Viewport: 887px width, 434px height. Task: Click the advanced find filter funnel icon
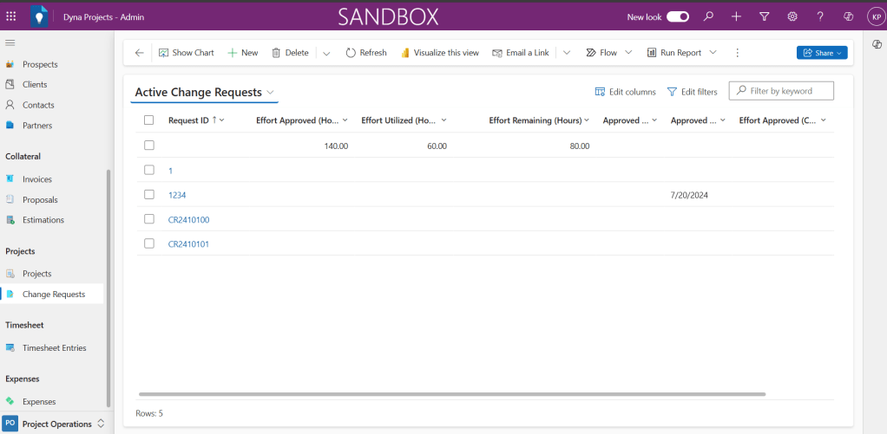pos(764,16)
